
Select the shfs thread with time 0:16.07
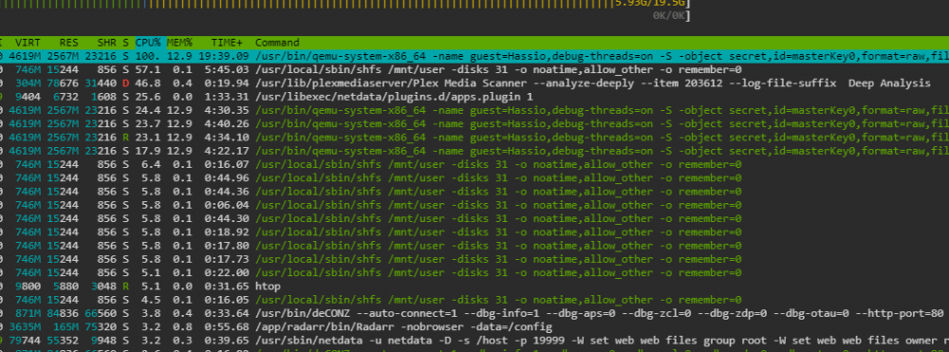474,164
